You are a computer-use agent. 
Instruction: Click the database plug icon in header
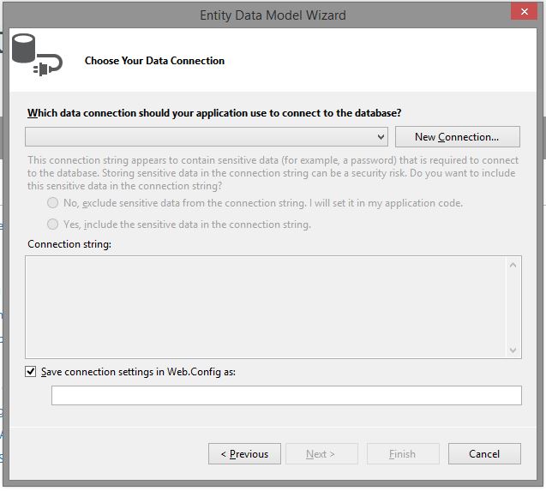[39, 55]
